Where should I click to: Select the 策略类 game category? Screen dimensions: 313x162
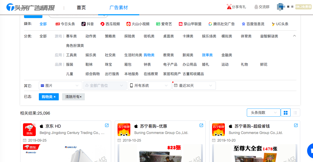[x=110, y=36]
